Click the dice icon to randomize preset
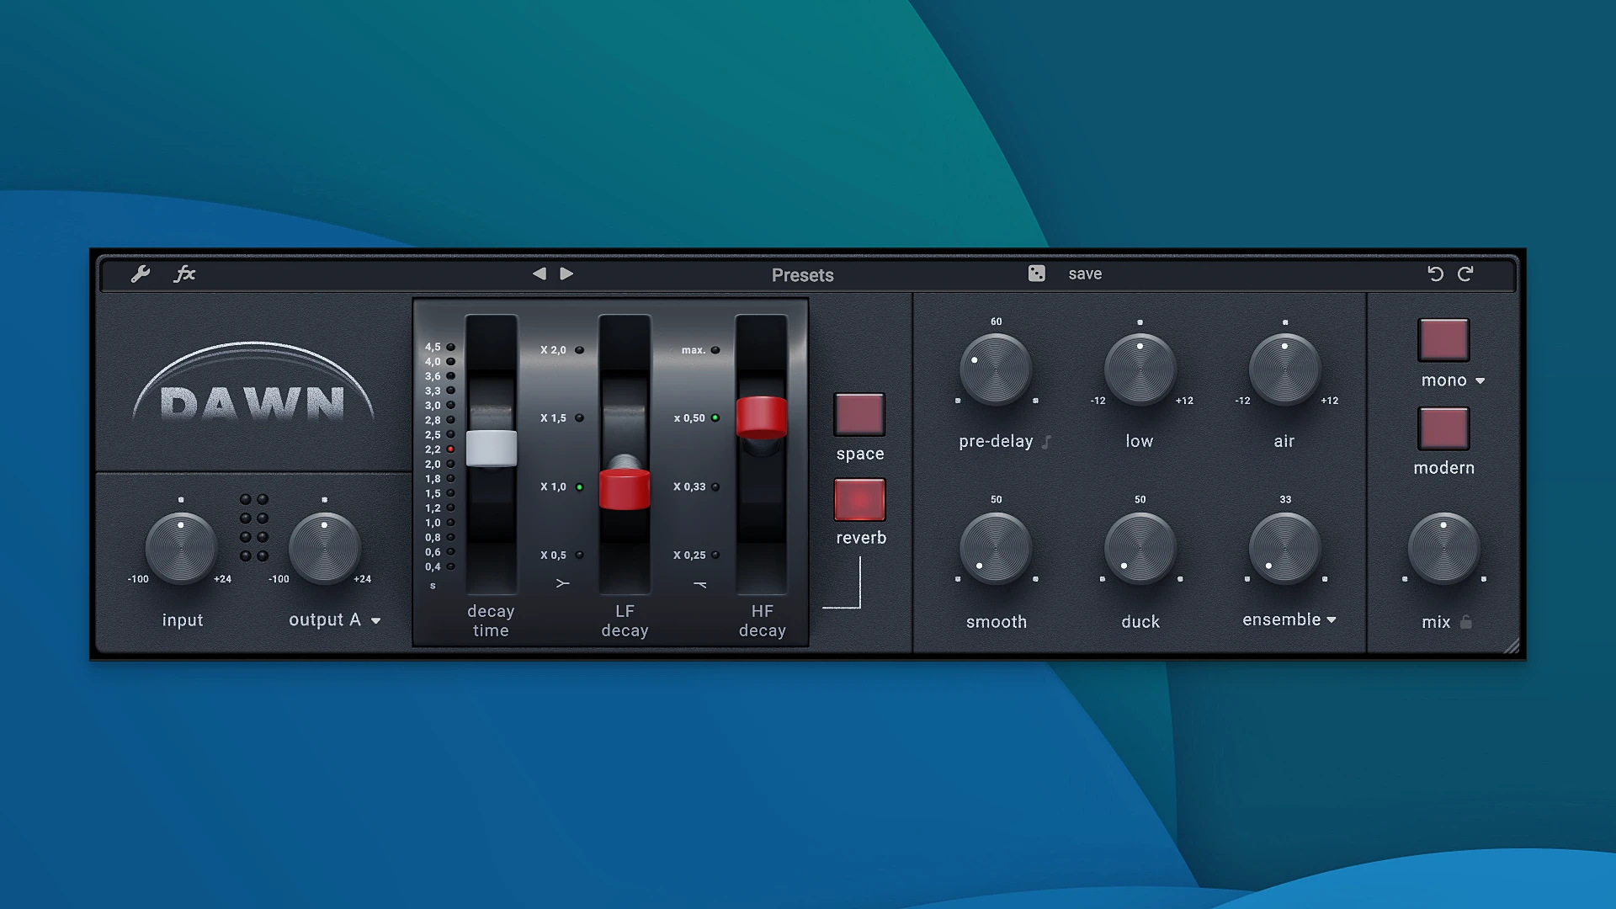 [x=1036, y=274]
